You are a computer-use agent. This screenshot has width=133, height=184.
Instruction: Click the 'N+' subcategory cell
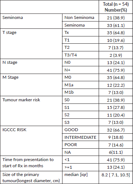(x=80, y=70)
